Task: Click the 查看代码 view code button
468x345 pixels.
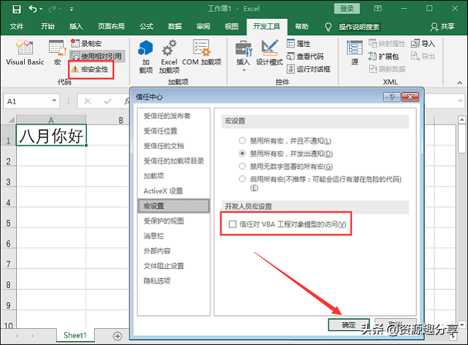Action: [305, 56]
